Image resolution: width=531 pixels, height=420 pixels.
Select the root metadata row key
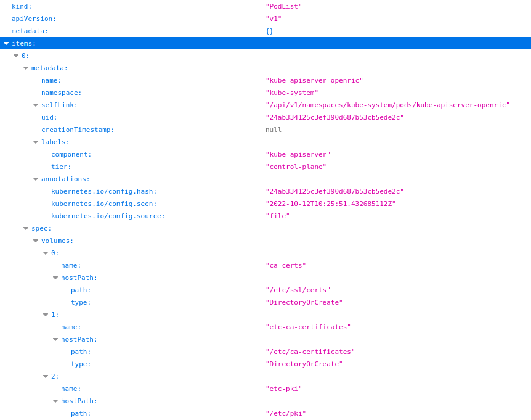[x=30, y=31]
